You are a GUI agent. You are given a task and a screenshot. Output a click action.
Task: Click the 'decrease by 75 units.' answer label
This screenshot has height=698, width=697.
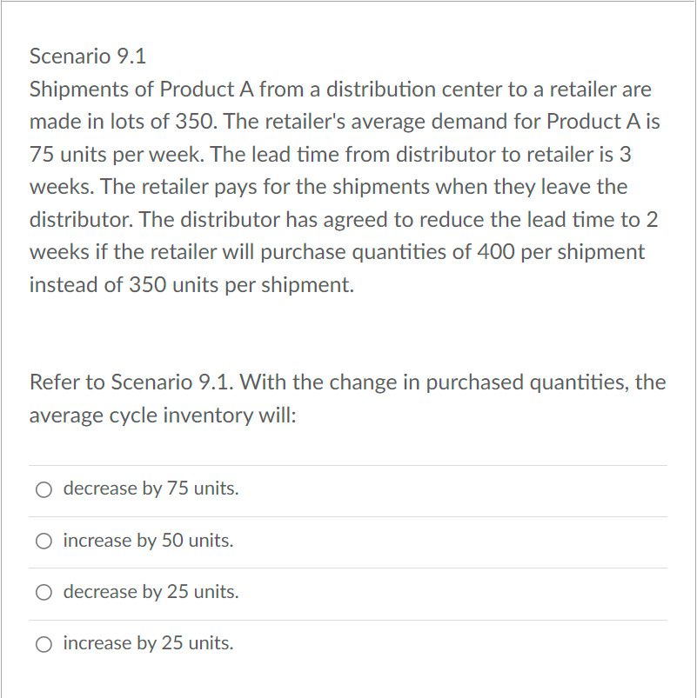coord(151,489)
